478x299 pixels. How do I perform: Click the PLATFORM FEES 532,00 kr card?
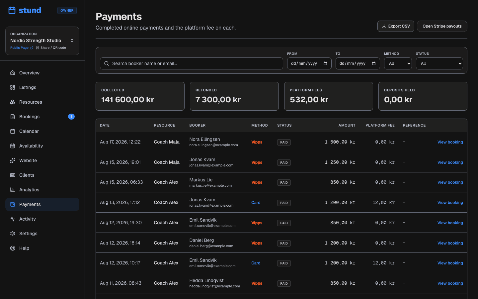[329, 96]
